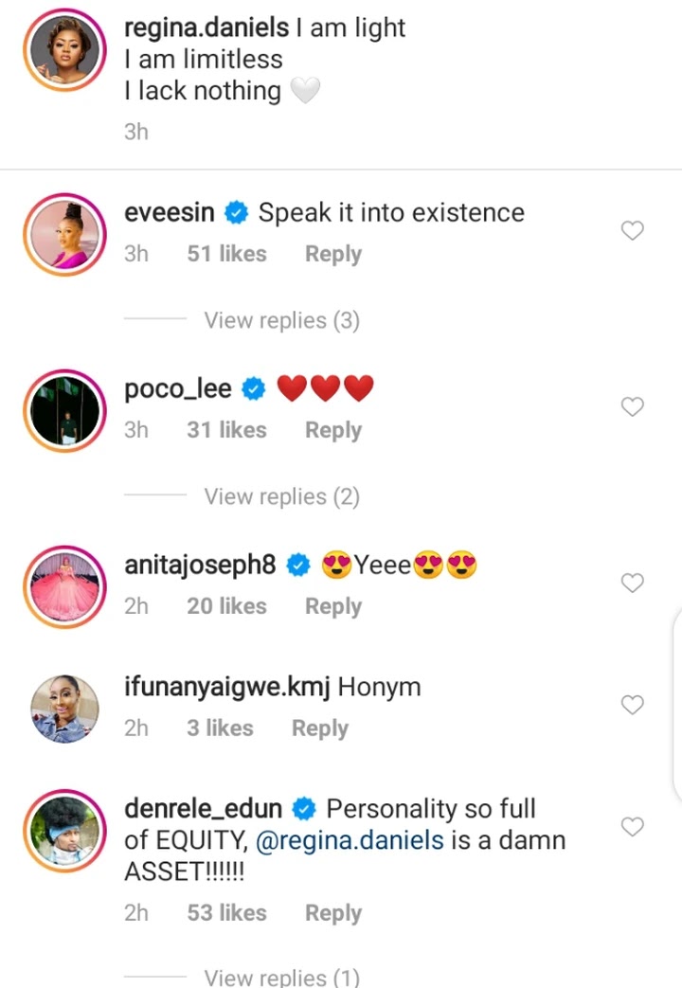Like poco_lee's comment using the heart
This screenshot has width=682, height=988.
point(632,406)
